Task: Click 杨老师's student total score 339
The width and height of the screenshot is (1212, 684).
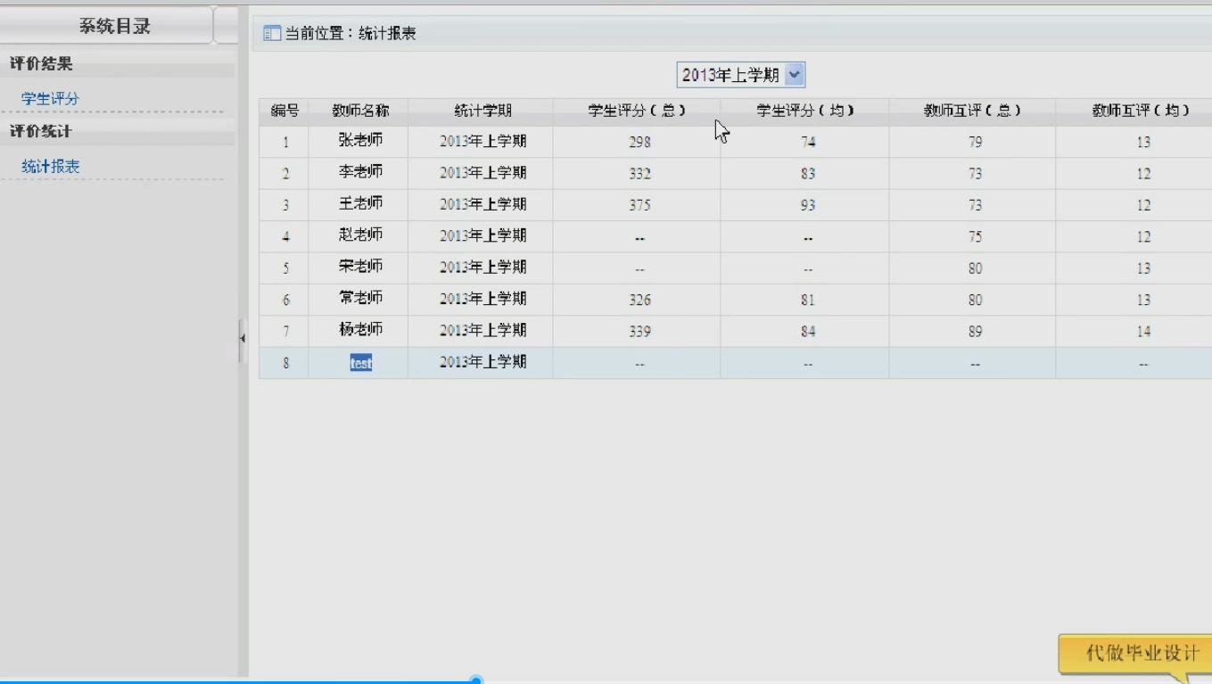Action: (639, 332)
